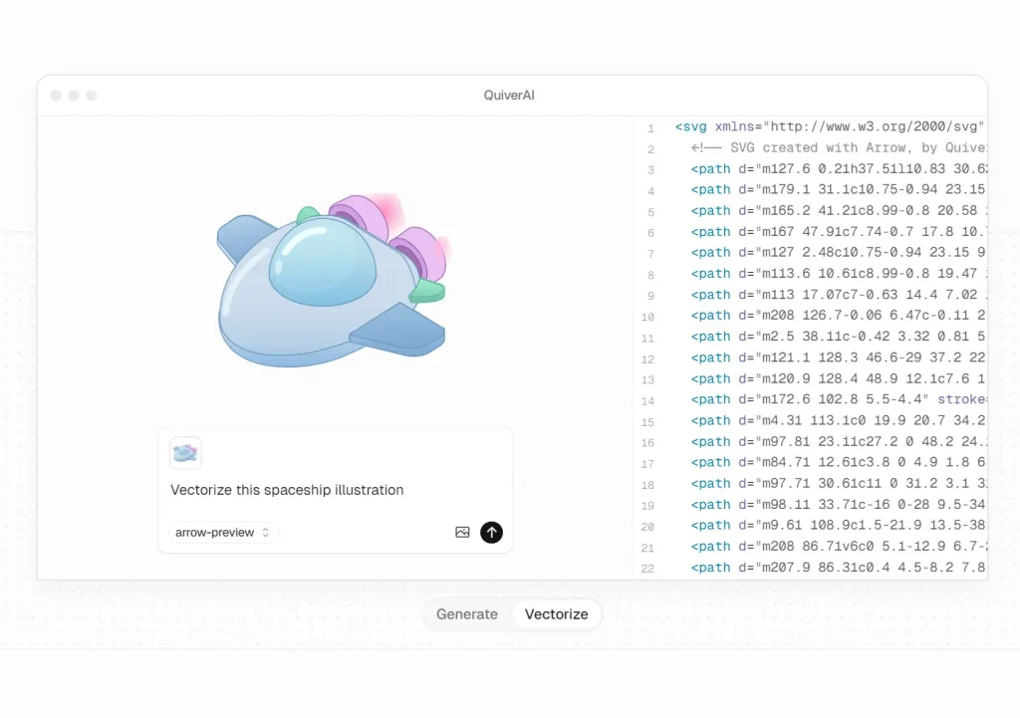Switch to the Generate tab
1020x718 pixels.
point(466,613)
